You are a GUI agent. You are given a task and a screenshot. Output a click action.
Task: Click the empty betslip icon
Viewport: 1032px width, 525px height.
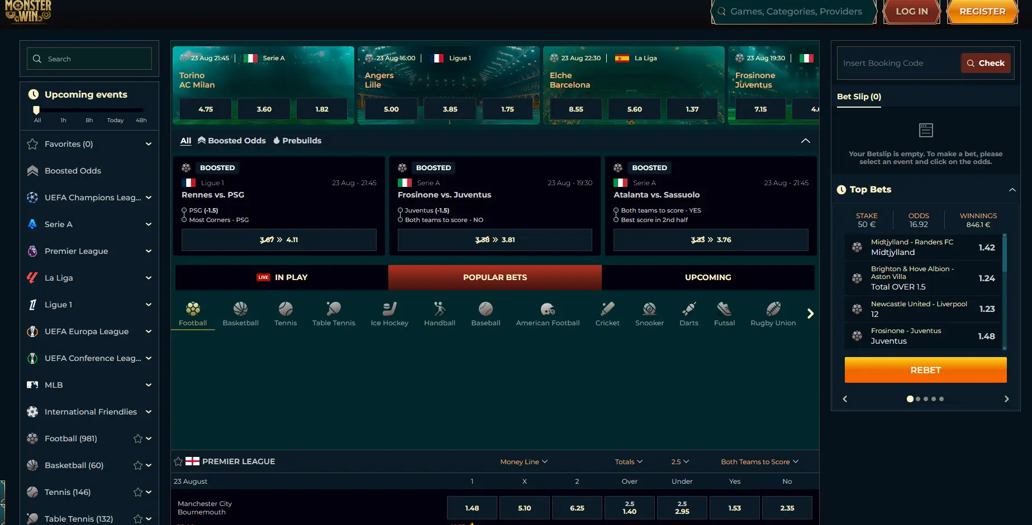[926, 131]
